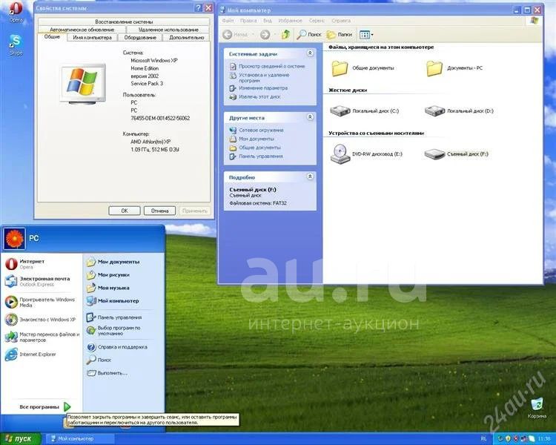Open the Файл menu in Мой компьютер
The image size is (556, 445).
pyautogui.click(x=228, y=21)
